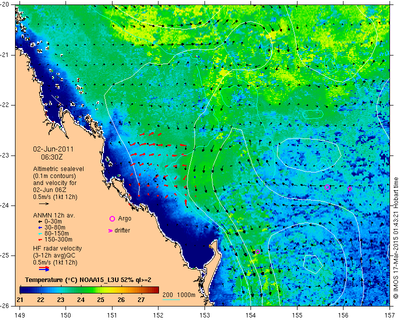Click the 150-300m depth label

[x=58, y=240]
